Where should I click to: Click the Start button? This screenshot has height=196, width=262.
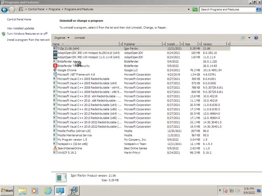pos(7,191)
